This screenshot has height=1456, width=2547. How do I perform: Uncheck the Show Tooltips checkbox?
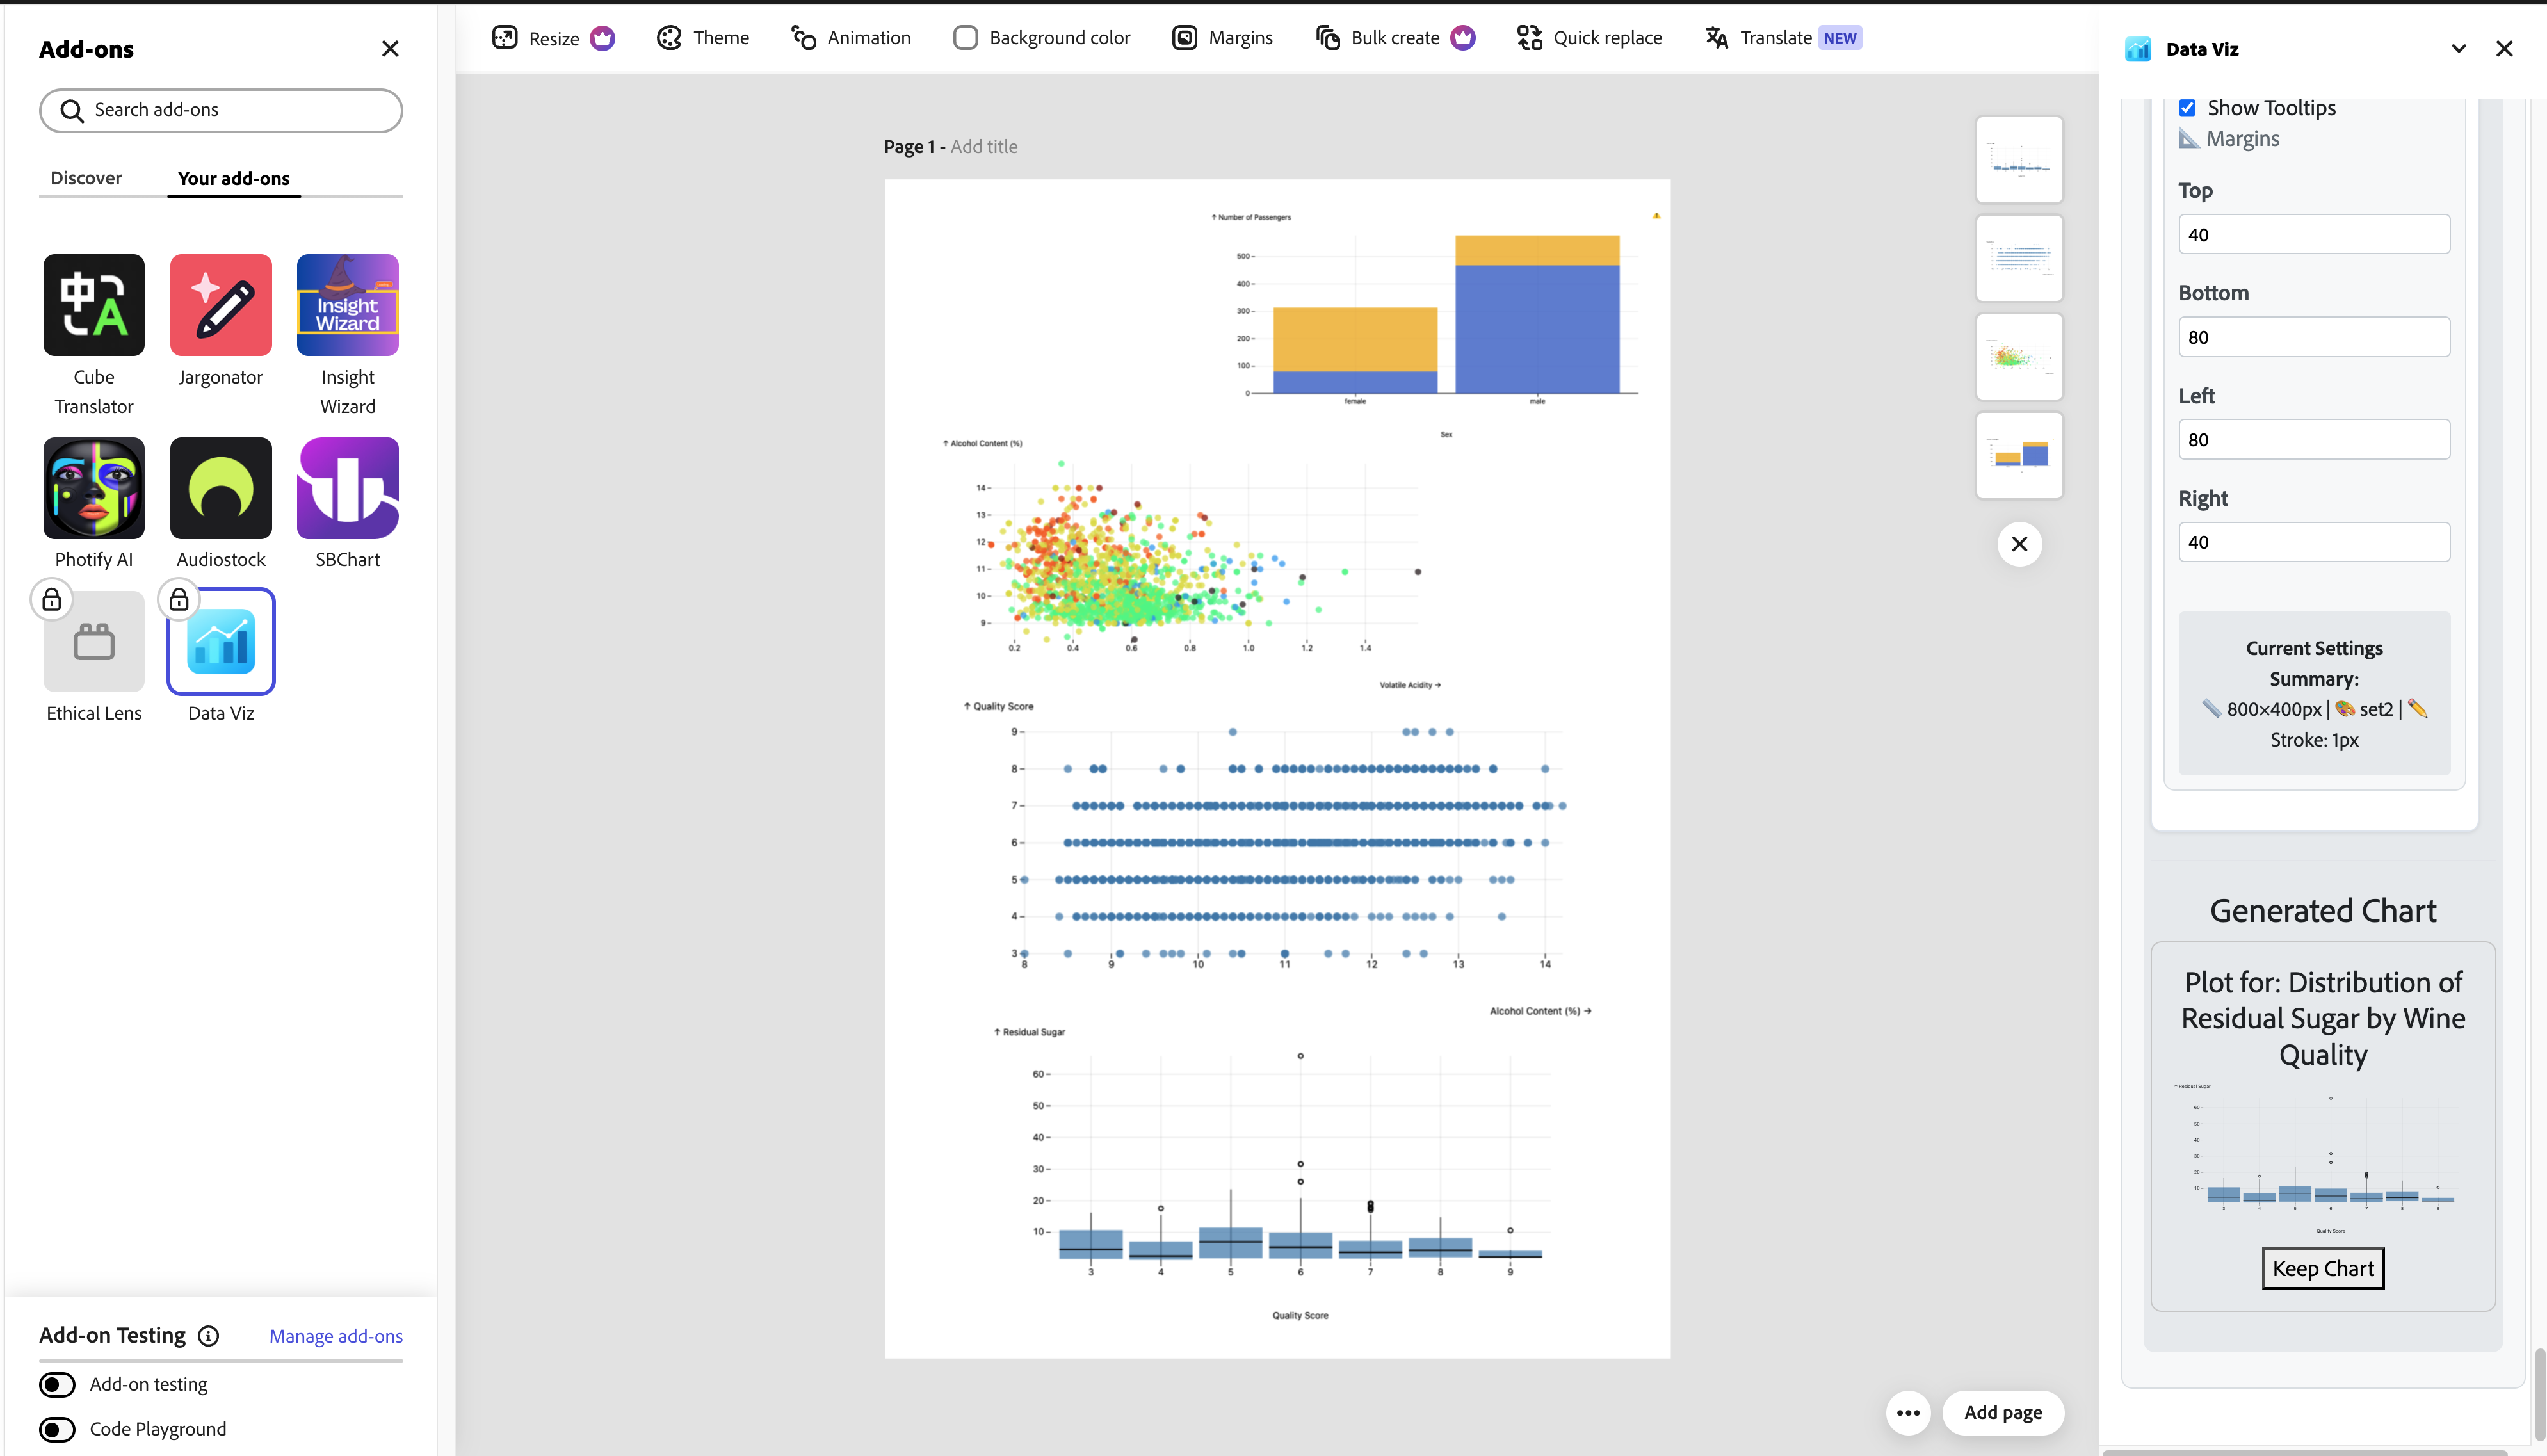pos(2187,108)
